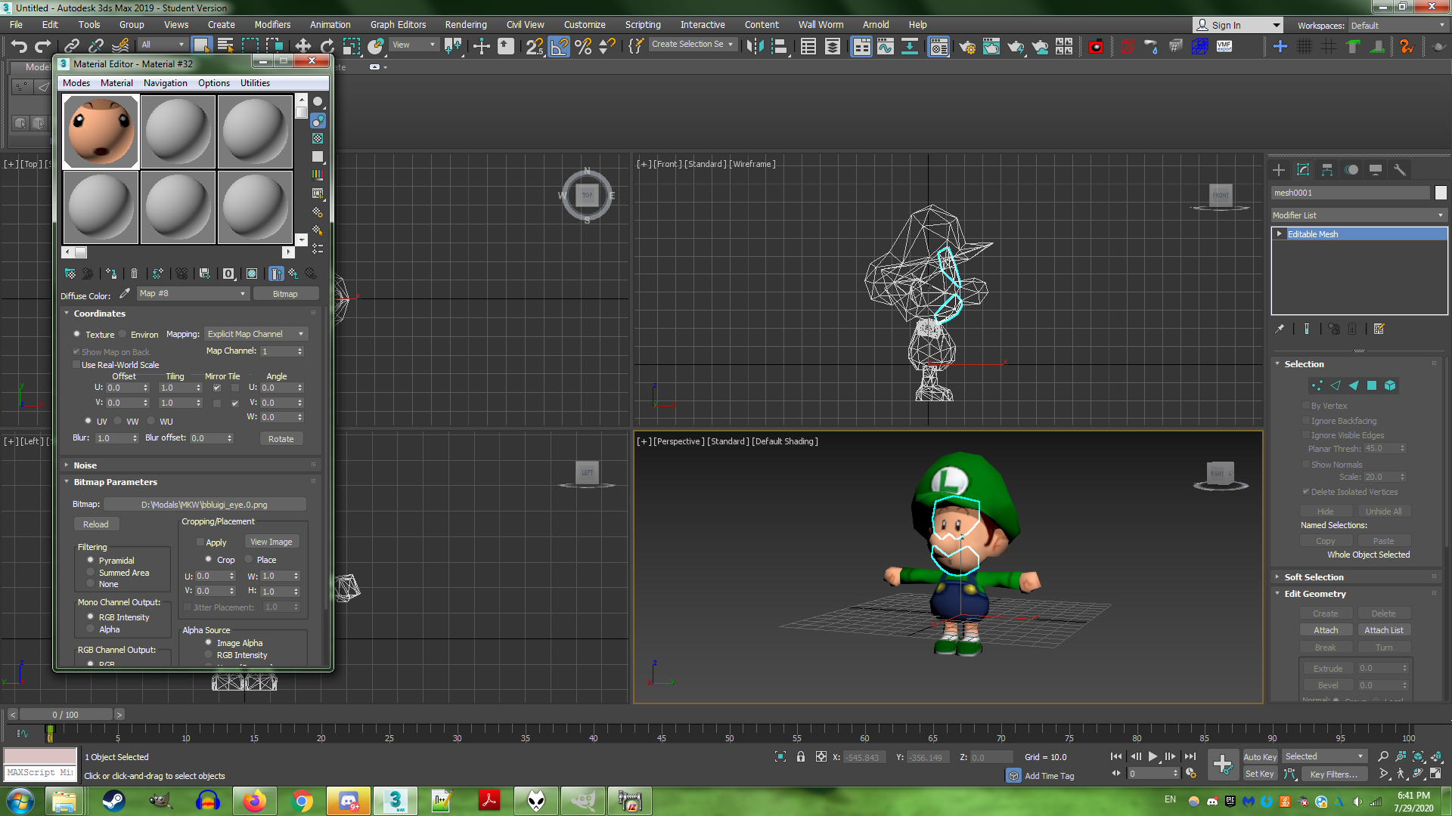Click the time slider 0 / 100
The image size is (1452, 816).
(66, 714)
